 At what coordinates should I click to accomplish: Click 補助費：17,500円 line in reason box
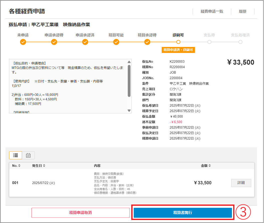tap(28, 104)
